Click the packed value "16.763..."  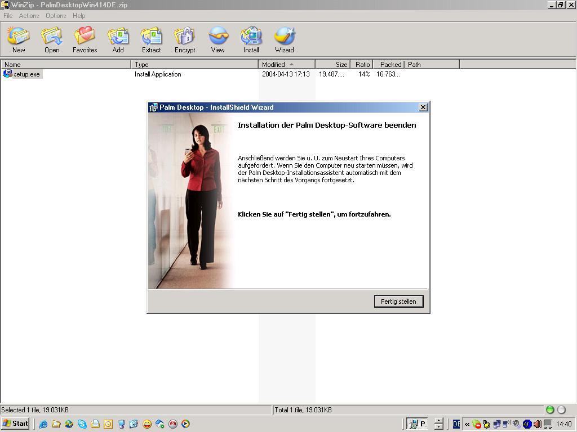pos(388,74)
